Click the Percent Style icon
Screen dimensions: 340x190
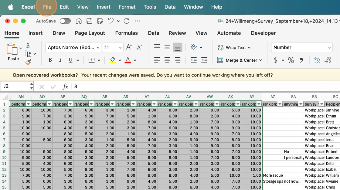pos(291,60)
